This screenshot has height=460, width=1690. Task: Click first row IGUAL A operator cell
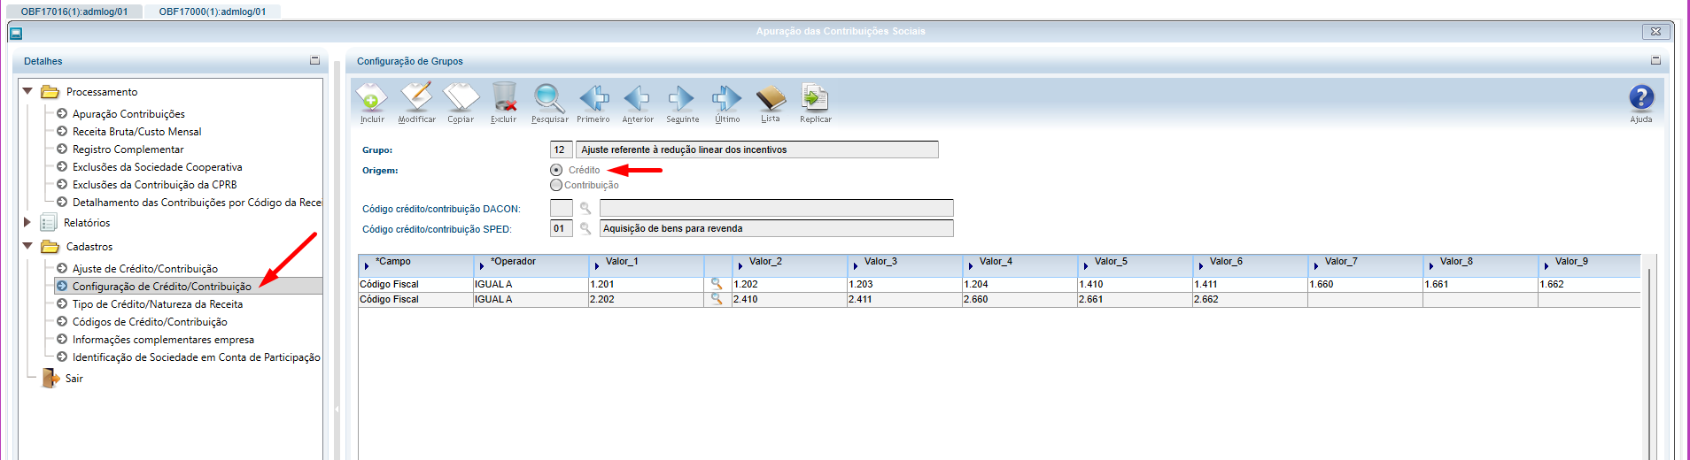(531, 284)
